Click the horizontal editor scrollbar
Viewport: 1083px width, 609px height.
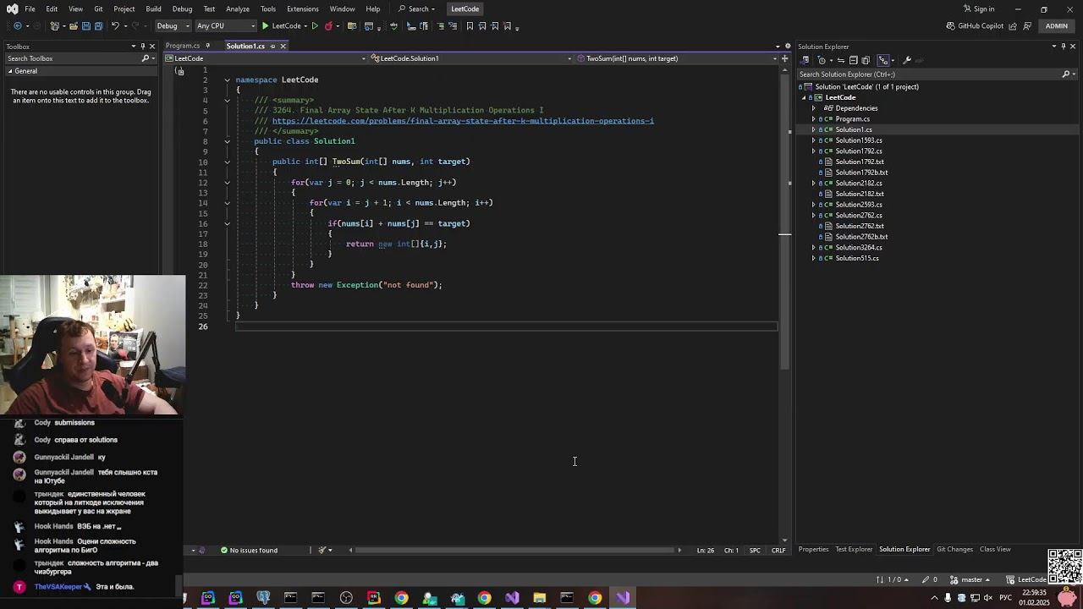[x=516, y=551]
